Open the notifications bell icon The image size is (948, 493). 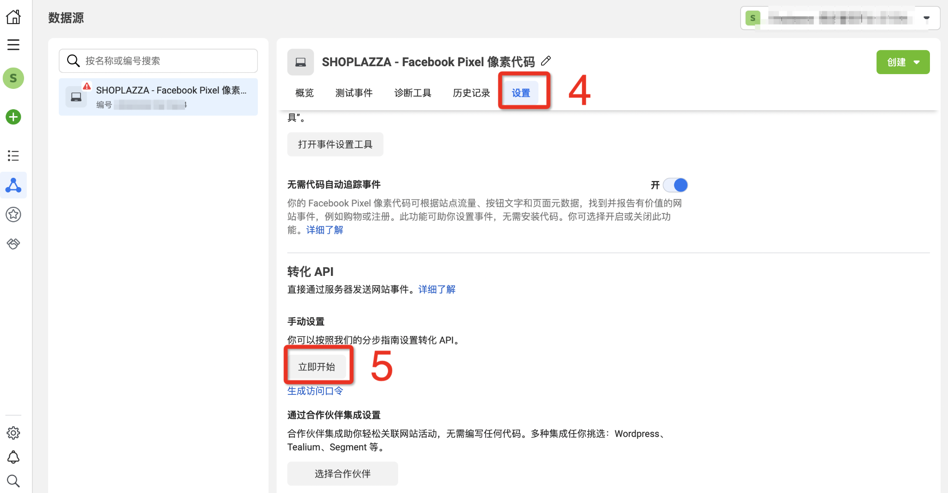(x=13, y=457)
